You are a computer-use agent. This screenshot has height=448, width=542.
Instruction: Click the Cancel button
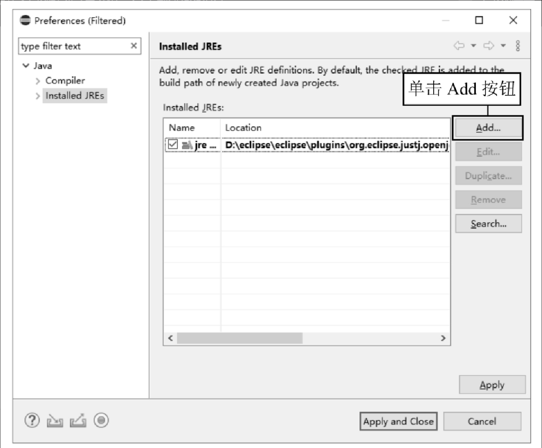482,421
